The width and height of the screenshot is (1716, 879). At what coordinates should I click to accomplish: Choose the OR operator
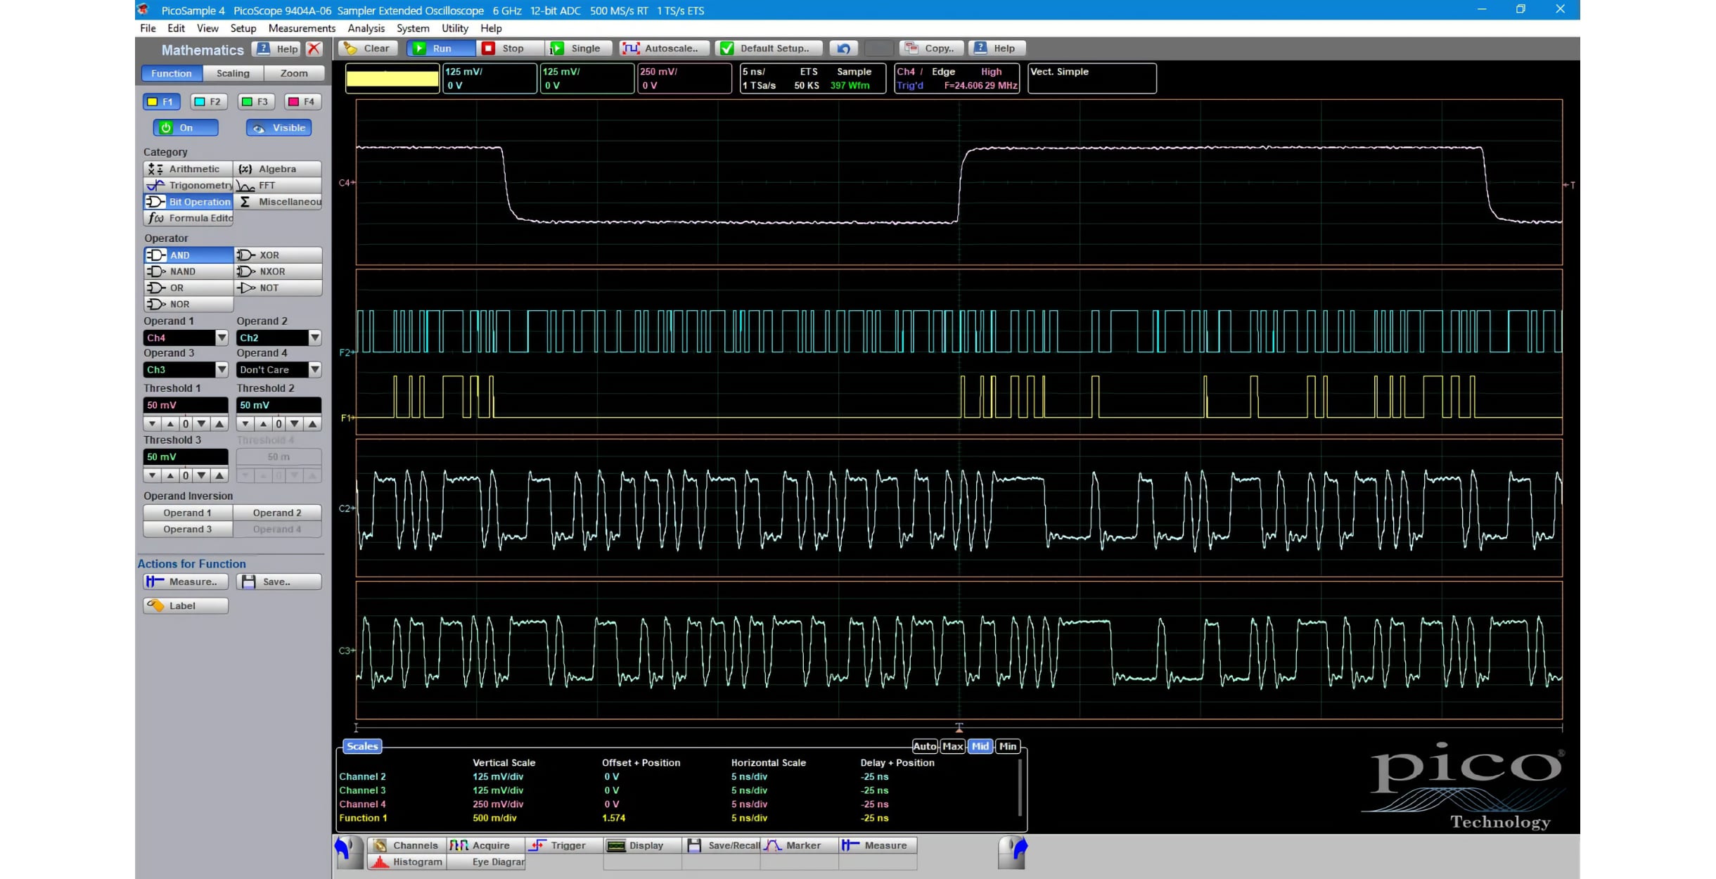click(x=188, y=288)
